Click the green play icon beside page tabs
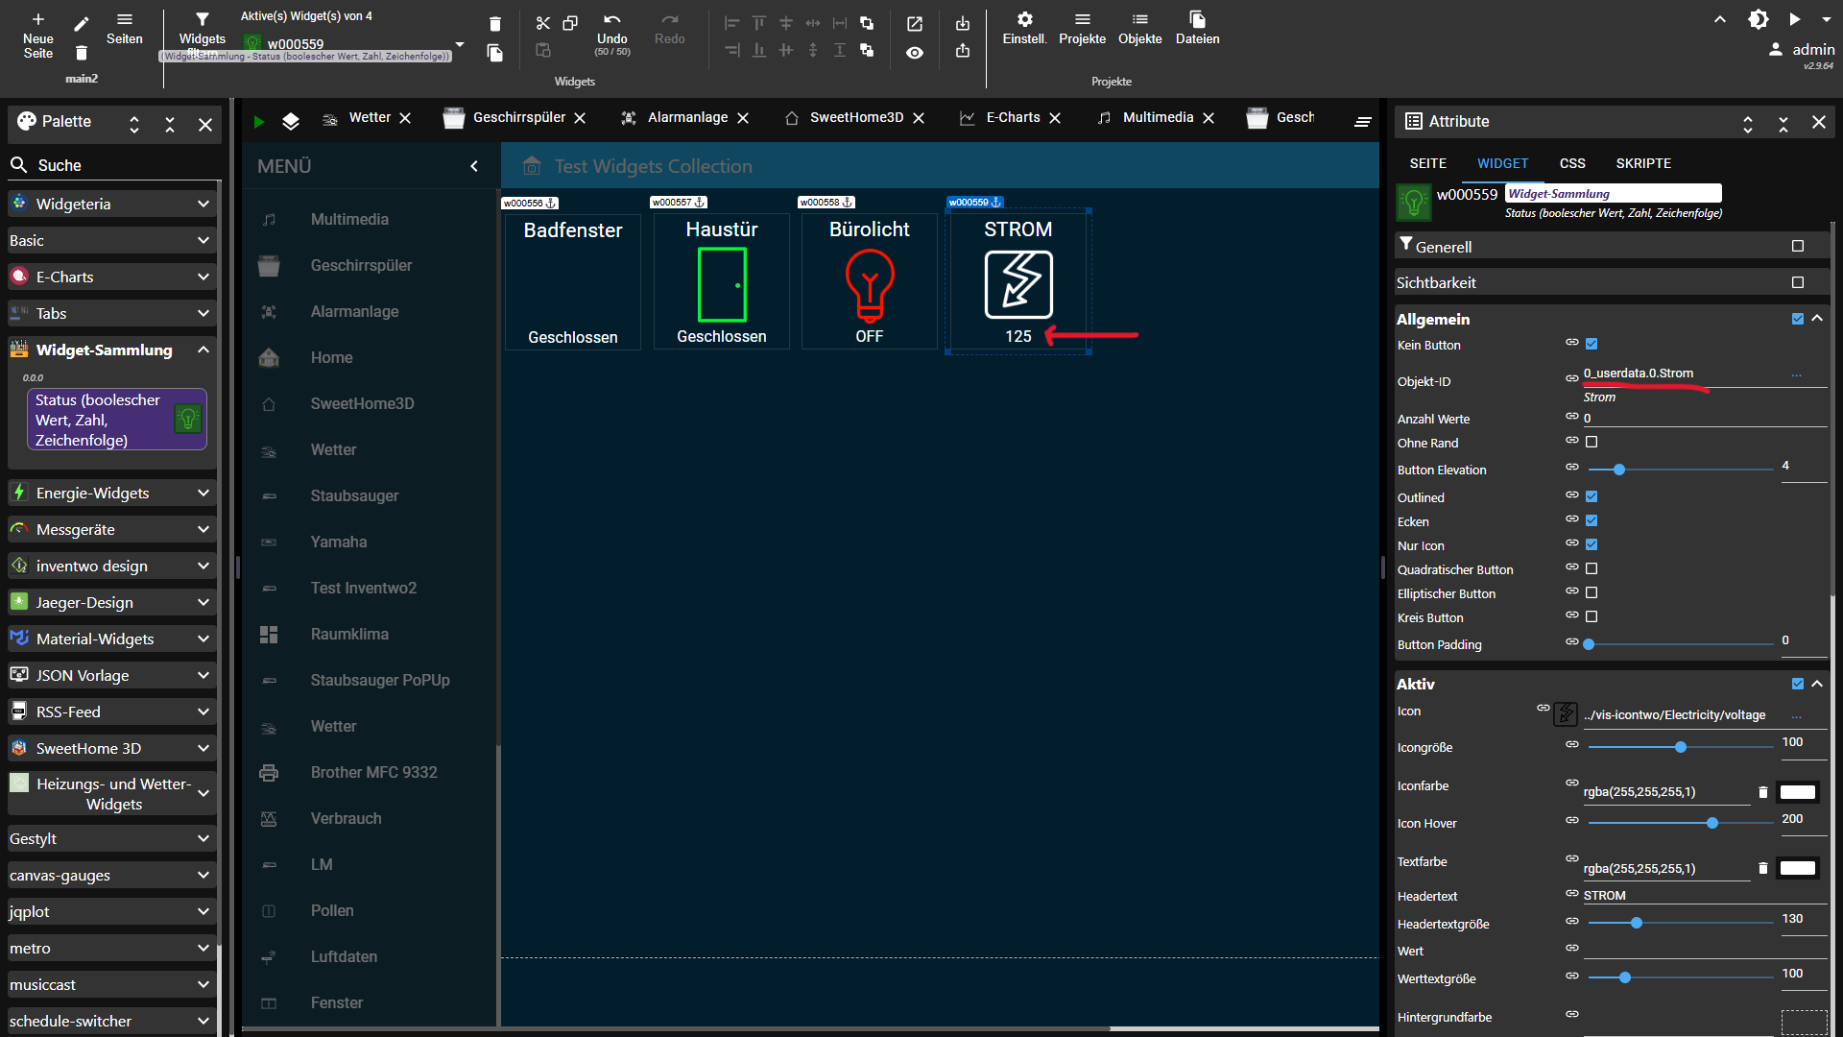Viewport: 1843px width, 1037px height. click(258, 121)
